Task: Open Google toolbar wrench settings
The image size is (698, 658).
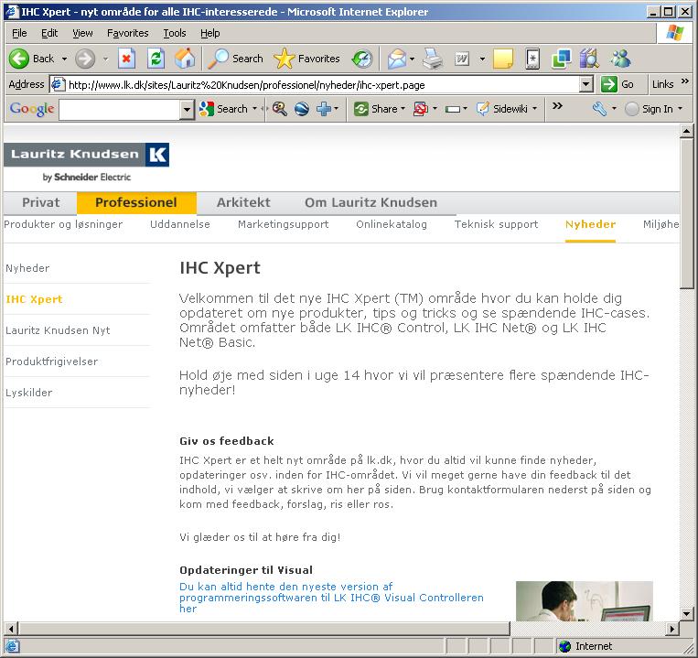Action: pos(599,109)
